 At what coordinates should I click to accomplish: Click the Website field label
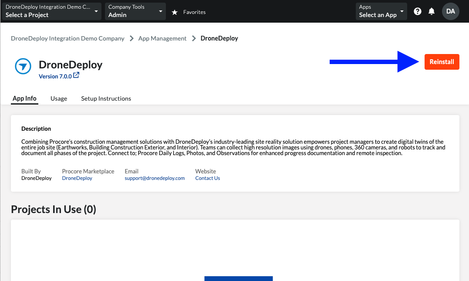206,172
